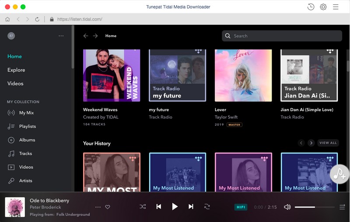Reload the Tidal page

(x=37, y=19)
